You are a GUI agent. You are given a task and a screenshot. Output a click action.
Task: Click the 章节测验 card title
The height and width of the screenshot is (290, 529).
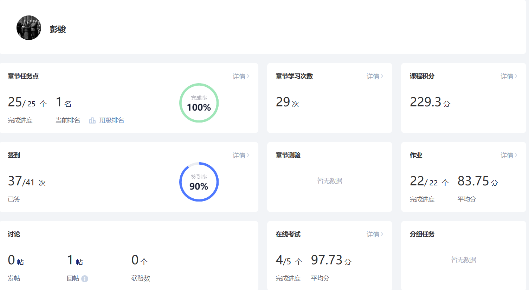[288, 155]
